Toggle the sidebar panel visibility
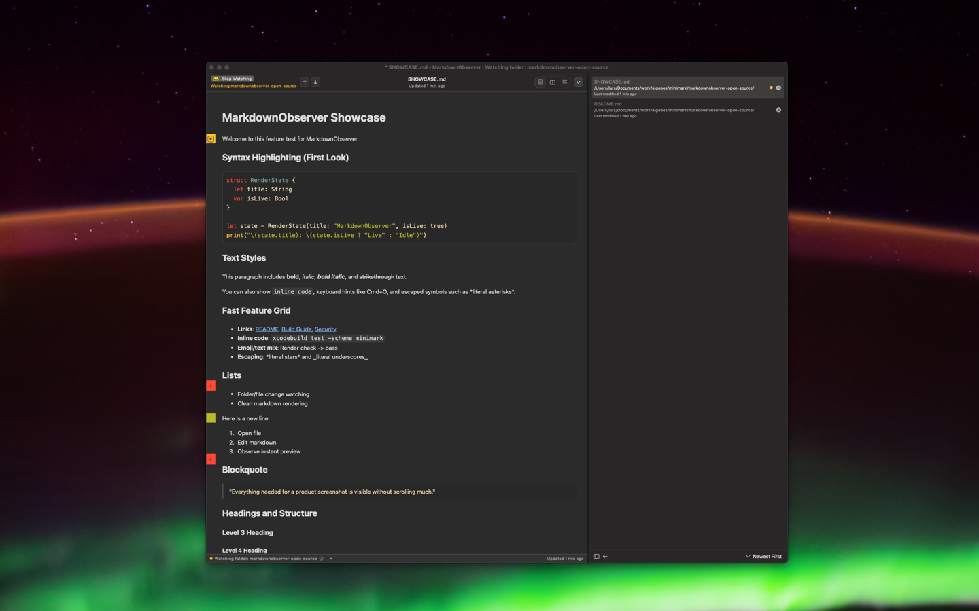 (596, 557)
